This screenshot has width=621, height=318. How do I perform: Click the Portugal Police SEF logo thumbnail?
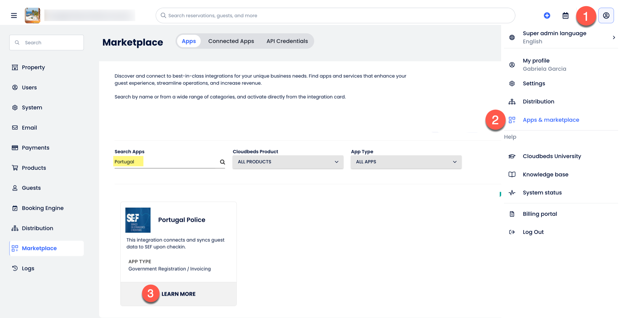tap(138, 220)
